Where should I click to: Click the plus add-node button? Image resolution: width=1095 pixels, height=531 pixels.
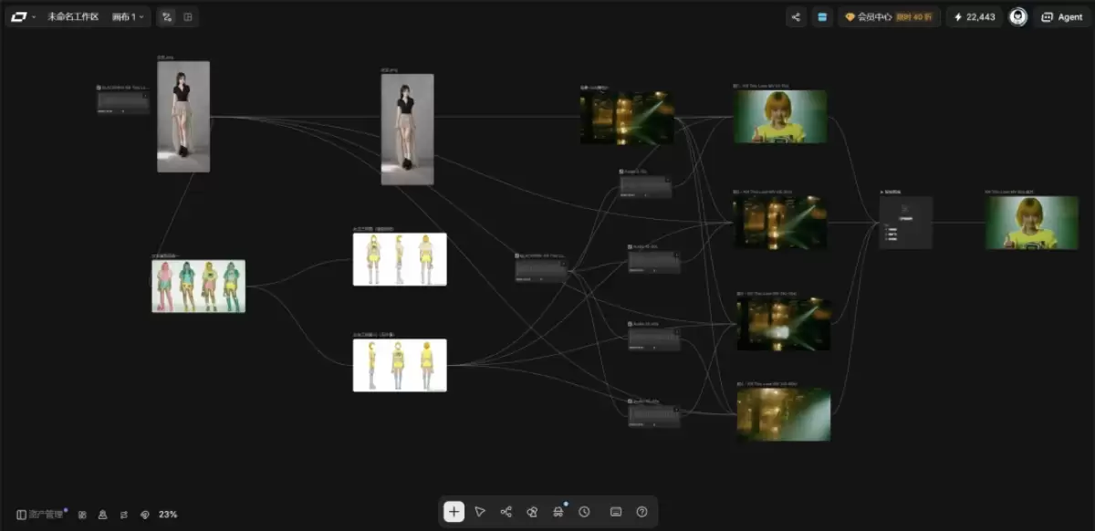(x=454, y=512)
